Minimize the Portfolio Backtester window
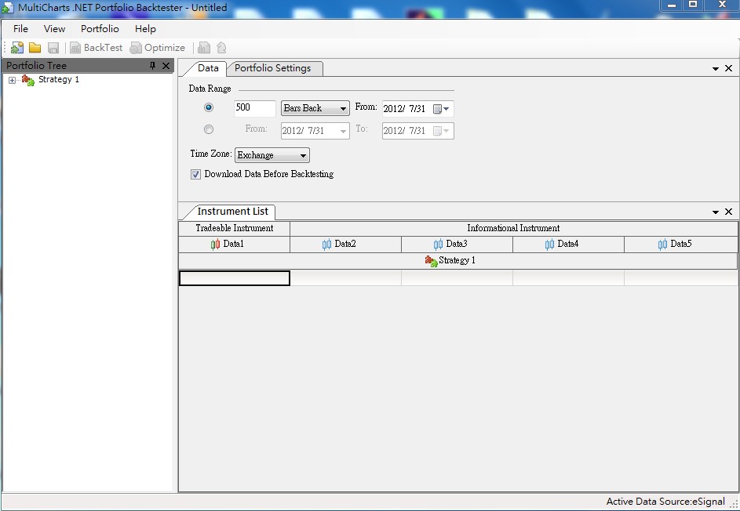 pyautogui.click(x=672, y=5)
